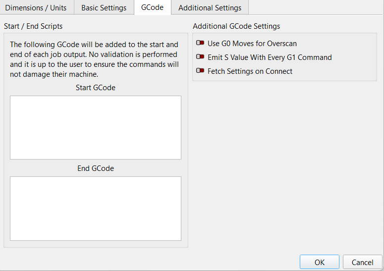Switch to the Dimensions / Units tab
384x271 pixels.
(x=36, y=8)
